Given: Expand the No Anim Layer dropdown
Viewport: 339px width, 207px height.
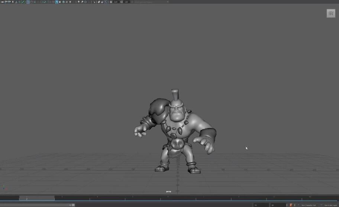Looking at the screenshot, I should point(330,205).
